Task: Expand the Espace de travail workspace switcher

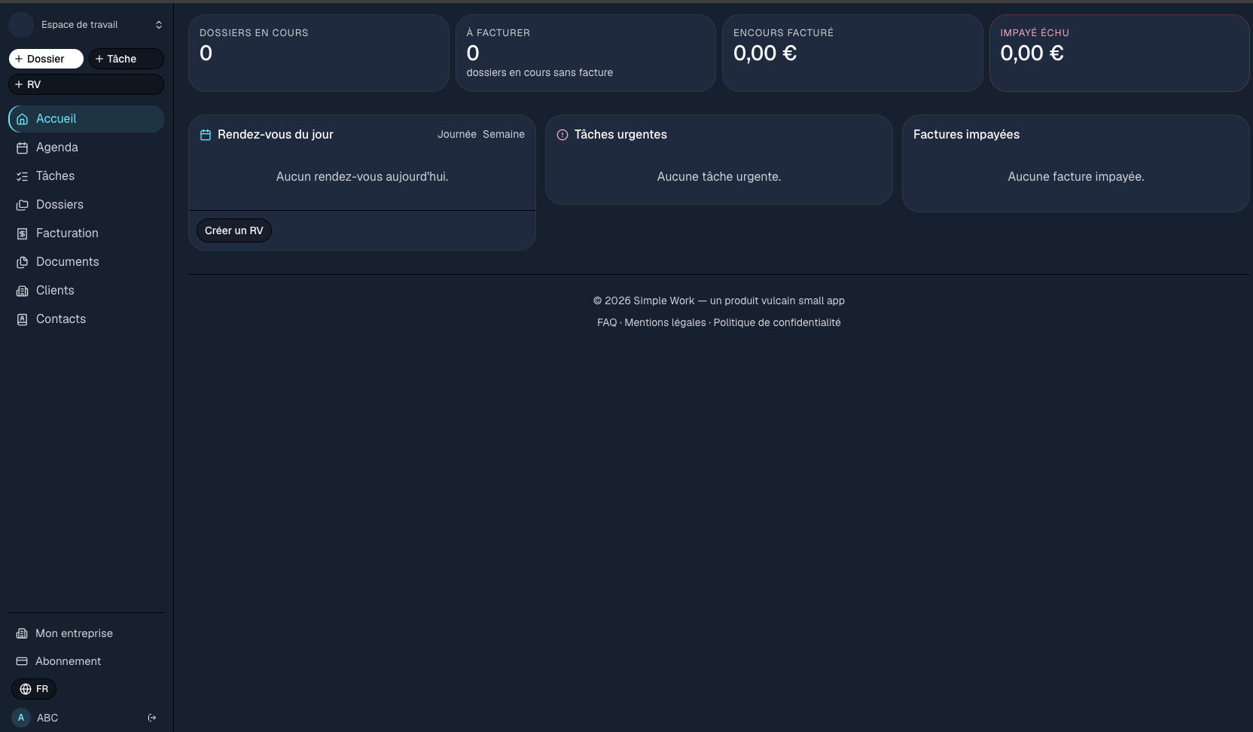Action: click(x=86, y=25)
